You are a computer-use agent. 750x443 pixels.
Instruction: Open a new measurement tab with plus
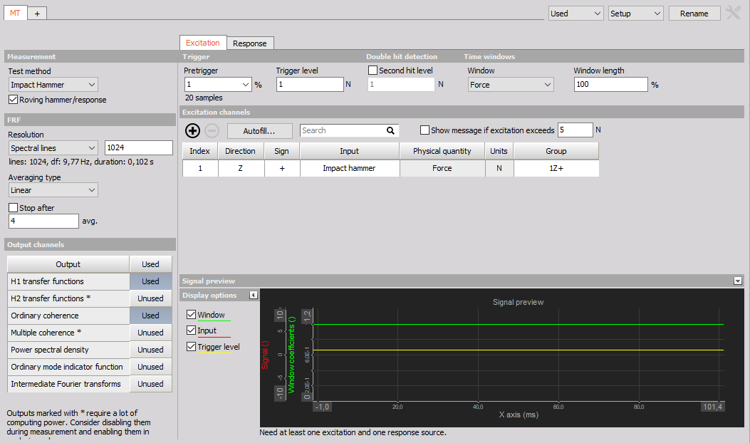tap(36, 12)
